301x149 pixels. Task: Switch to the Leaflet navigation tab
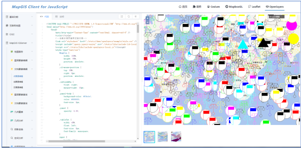pos(254,7)
